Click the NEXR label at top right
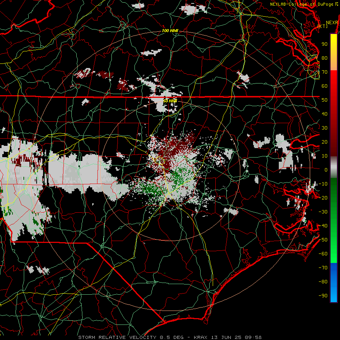The image size is (340, 340). 332,23
